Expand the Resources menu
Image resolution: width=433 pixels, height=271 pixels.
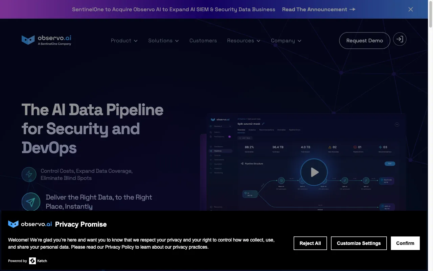point(244,41)
